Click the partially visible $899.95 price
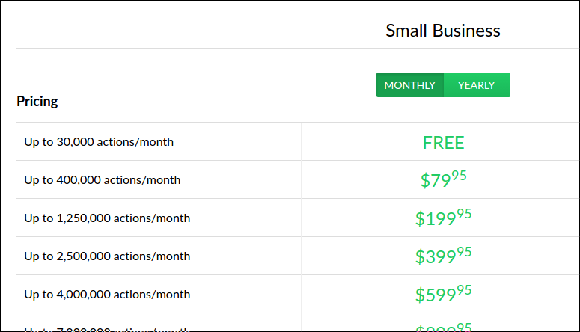Screen dimensions: 580x332 point(443,327)
